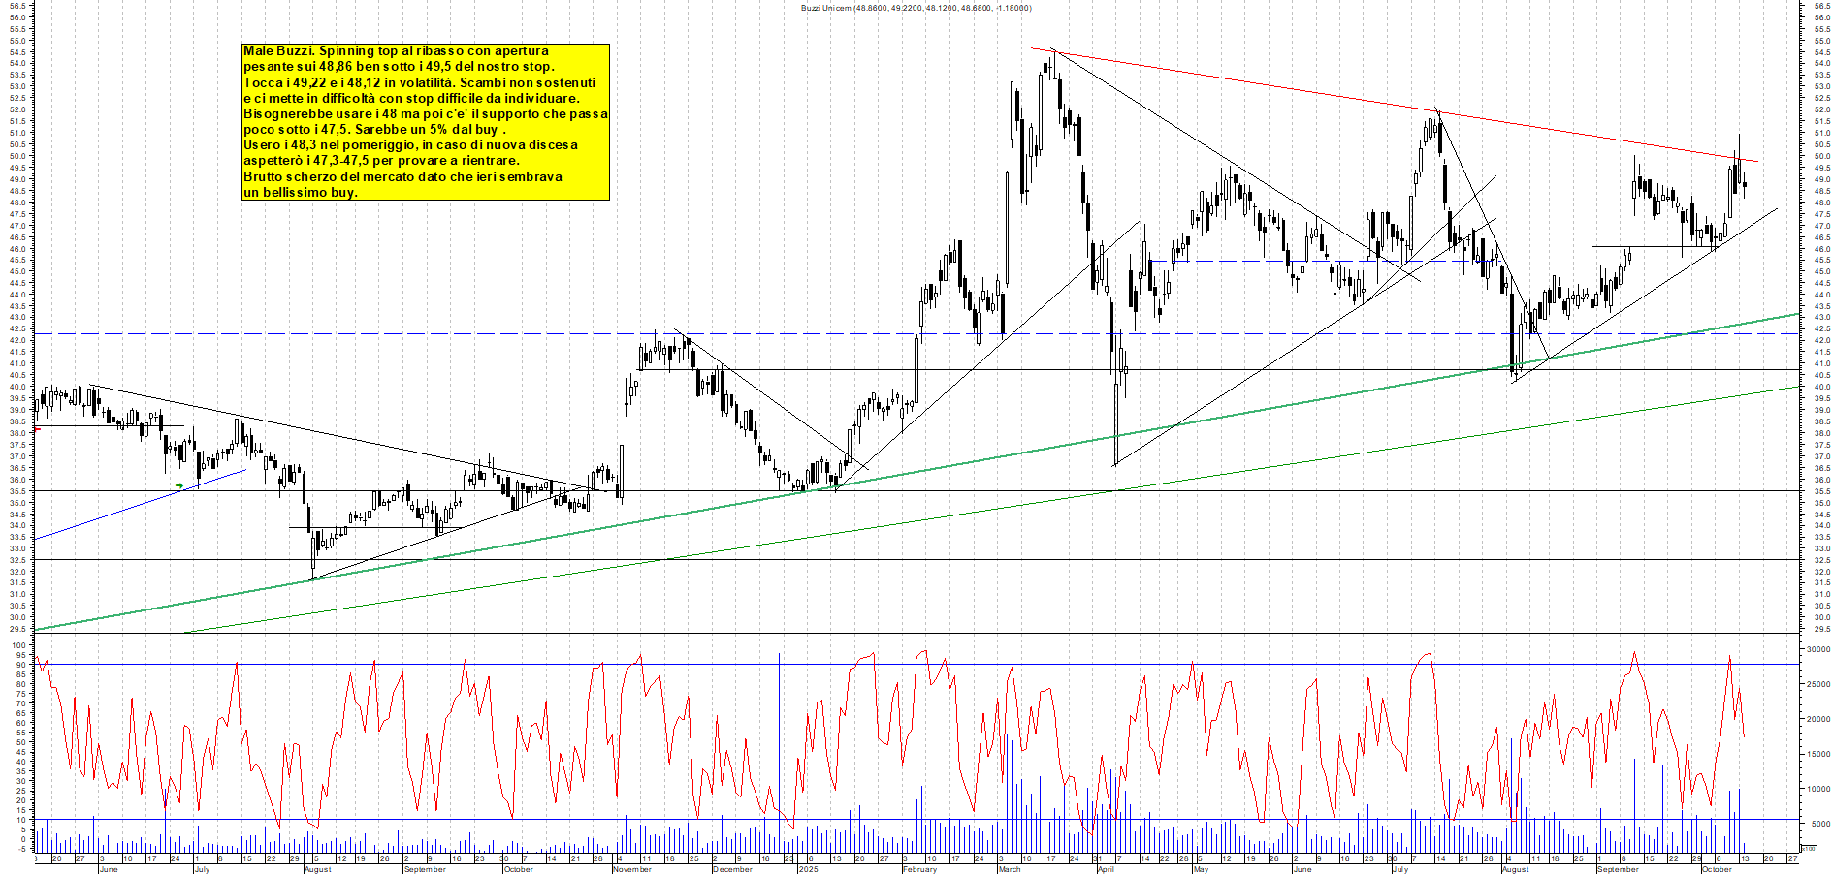Click the 2025 year label on time axis
This screenshot has width=1833, height=874.
pyautogui.click(x=808, y=869)
